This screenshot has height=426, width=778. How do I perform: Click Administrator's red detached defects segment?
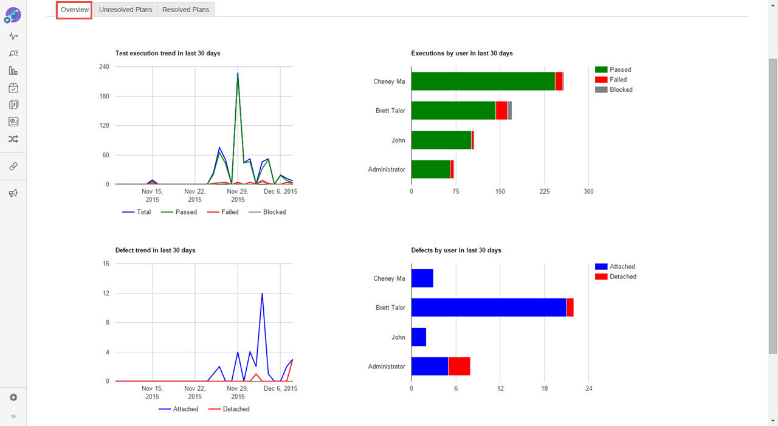click(x=460, y=366)
